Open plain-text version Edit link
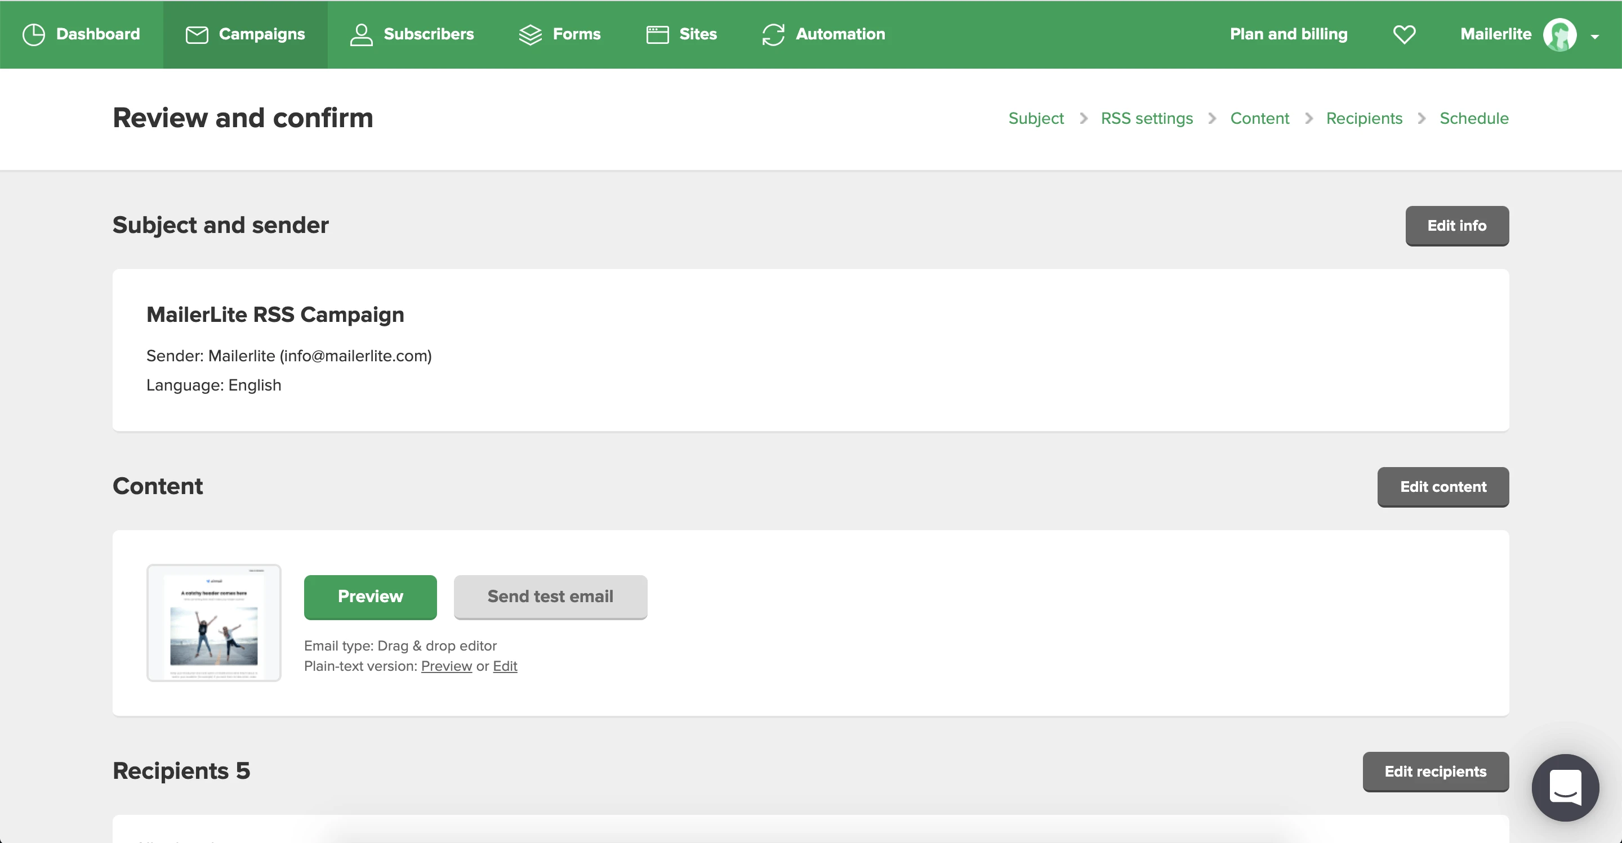 click(x=505, y=666)
